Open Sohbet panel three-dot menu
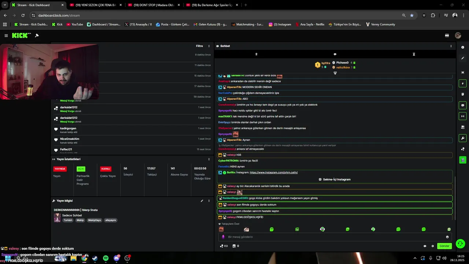The image size is (469, 264). pos(451,46)
